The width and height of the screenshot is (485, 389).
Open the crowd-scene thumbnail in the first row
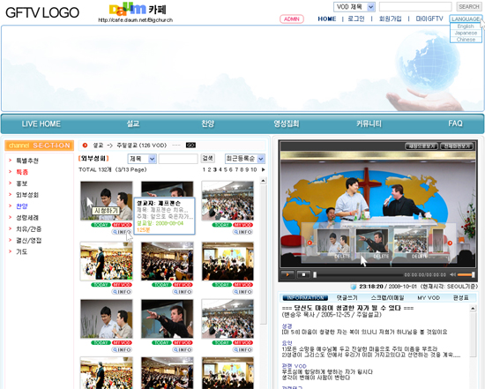click(x=228, y=200)
